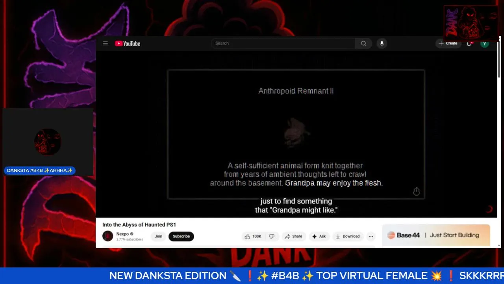The width and height of the screenshot is (504, 284).
Task: Join the Nexpo channel membership
Action: point(158,236)
